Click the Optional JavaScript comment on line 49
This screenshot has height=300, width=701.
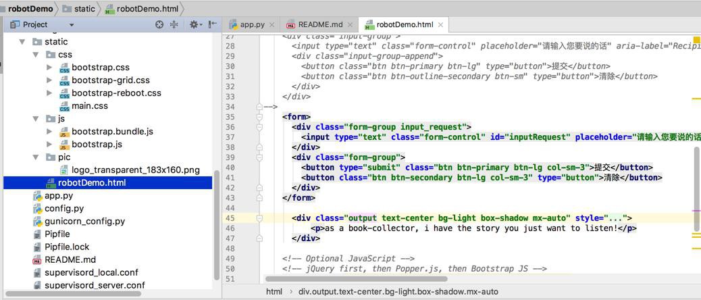pos(348,259)
